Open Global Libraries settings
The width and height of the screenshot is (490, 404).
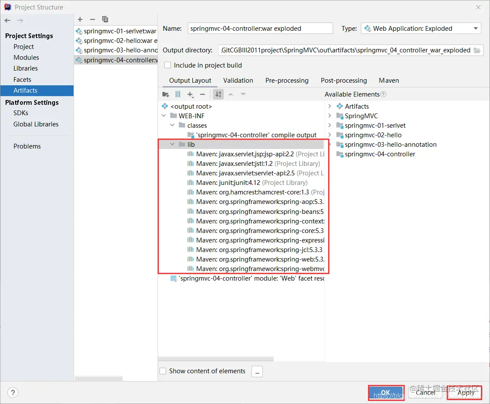[36, 124]
